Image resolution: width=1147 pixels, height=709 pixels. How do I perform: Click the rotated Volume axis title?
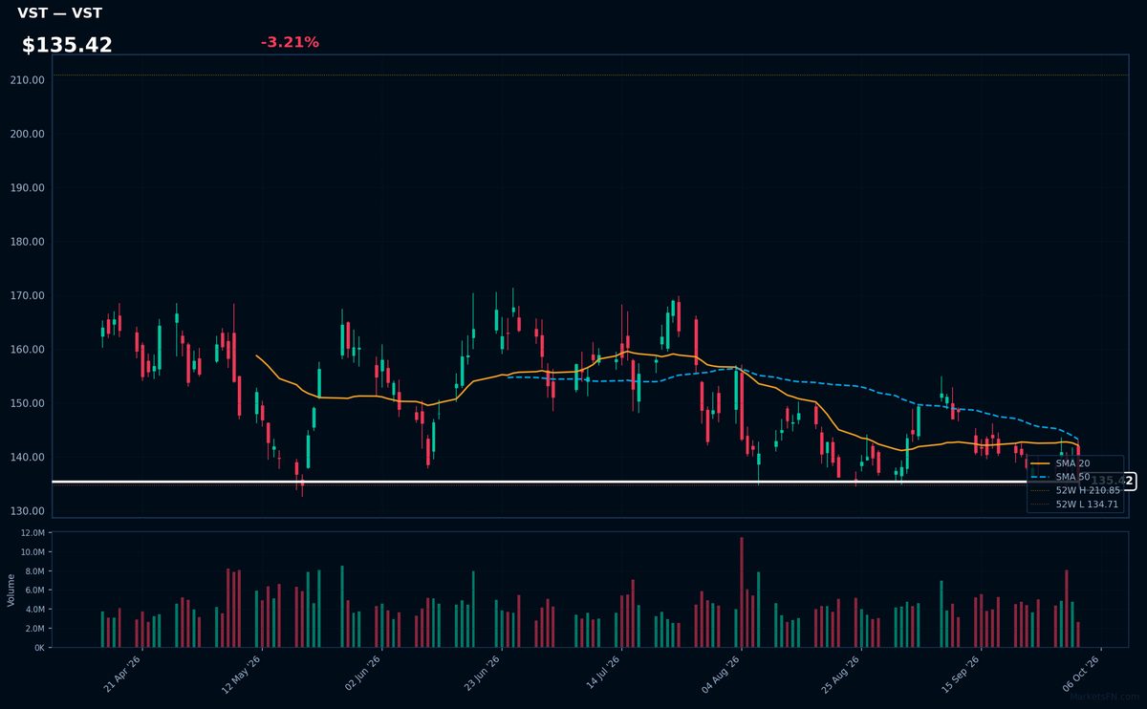[11, 590]
